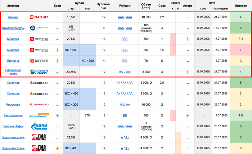Screen dimensions: 252x154
Task: Click the Атомэнергопром logo
Action: click(39, 28)
